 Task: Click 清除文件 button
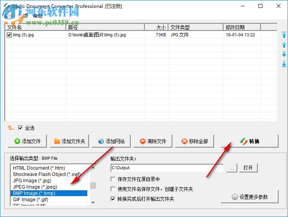153,141
